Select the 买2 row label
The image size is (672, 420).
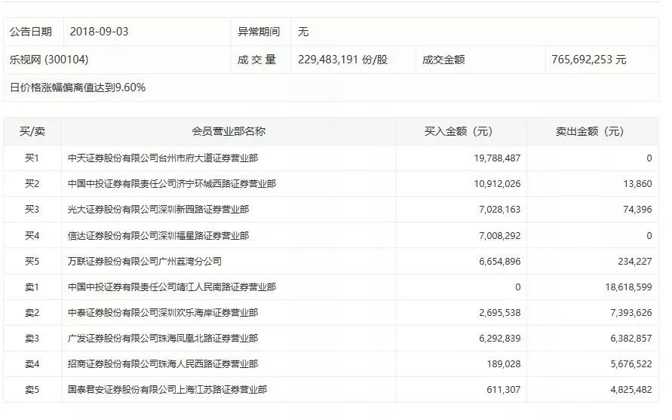pos(32,184)
